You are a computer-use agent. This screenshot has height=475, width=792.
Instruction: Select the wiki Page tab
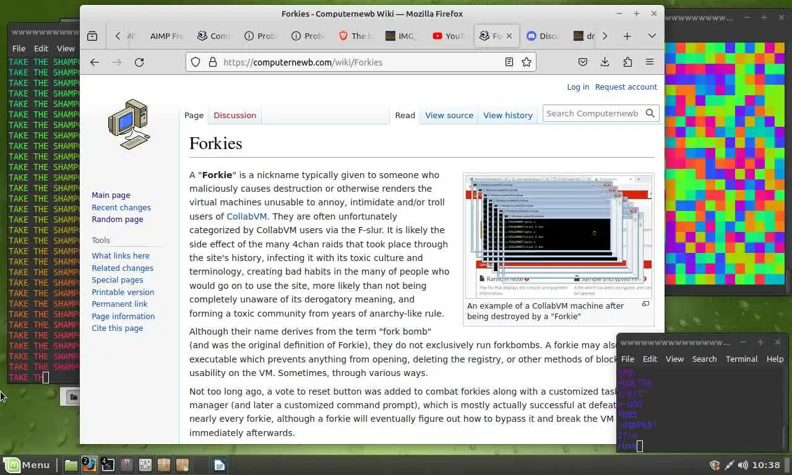point(194,115)
